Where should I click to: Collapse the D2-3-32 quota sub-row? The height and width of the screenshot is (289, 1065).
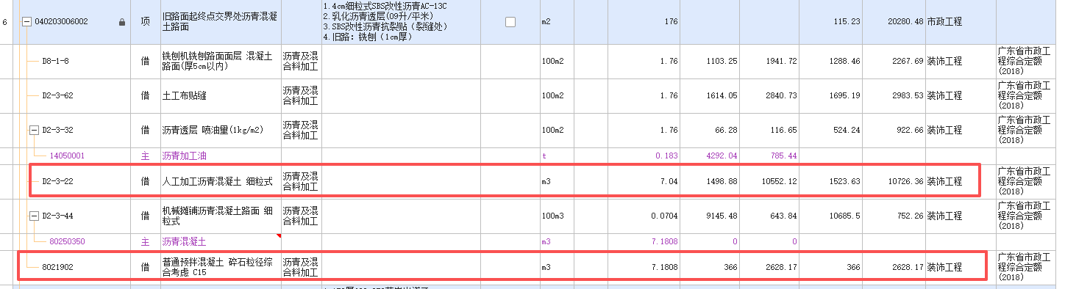click(33, 131)
